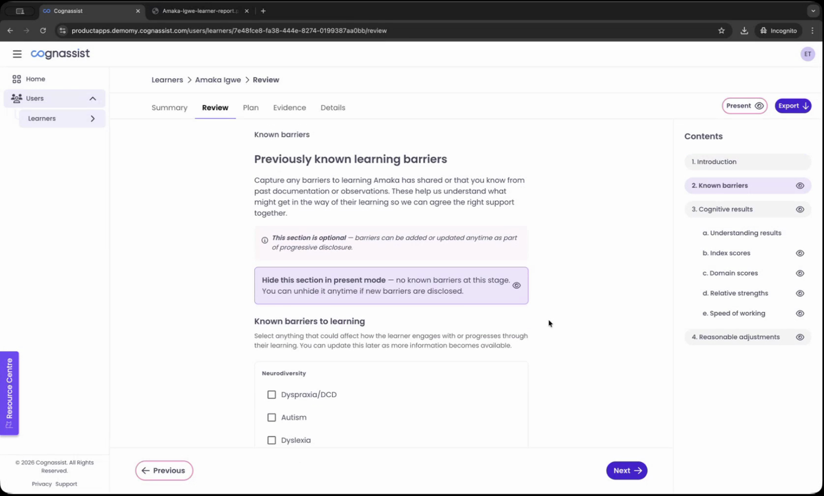Viewport: 824px width, 496px height.
Task: Open the Details tab
Action: point(332,107)
